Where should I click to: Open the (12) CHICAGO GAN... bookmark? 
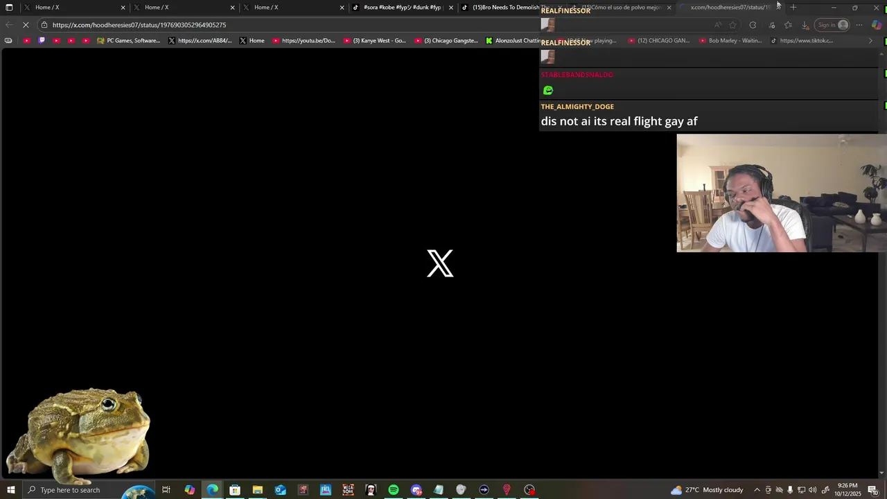click(658, 40)
